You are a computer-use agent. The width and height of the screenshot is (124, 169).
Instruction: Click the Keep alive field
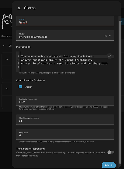[x=65, y=134]
